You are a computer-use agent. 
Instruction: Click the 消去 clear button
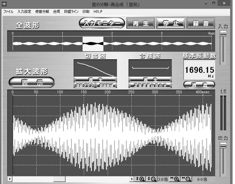pyautogui.click(x=199, y=84)
